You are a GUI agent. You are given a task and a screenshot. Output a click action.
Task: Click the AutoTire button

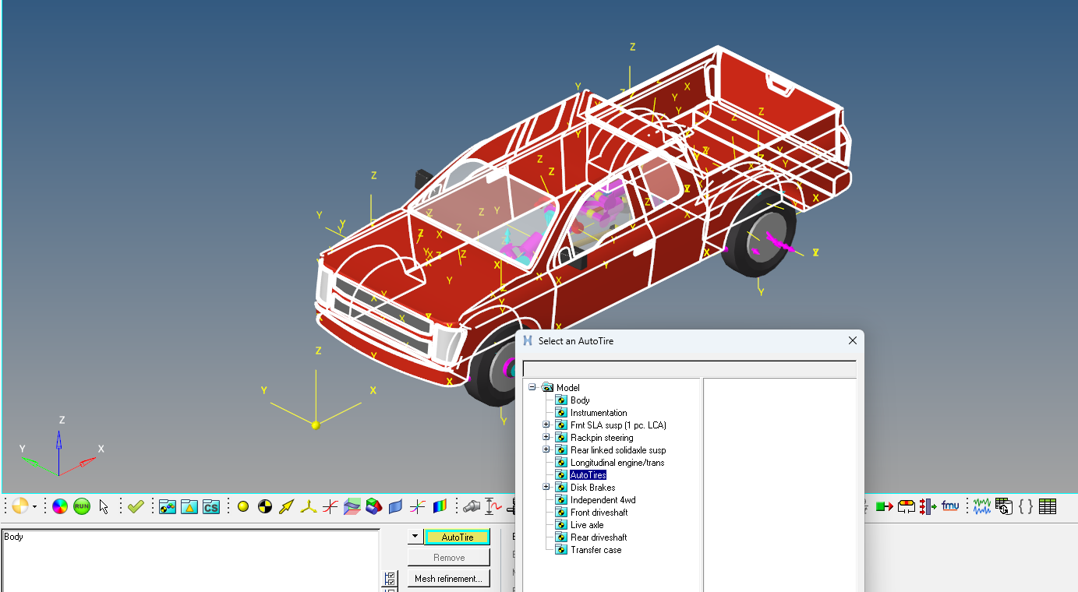pos(457,537)
